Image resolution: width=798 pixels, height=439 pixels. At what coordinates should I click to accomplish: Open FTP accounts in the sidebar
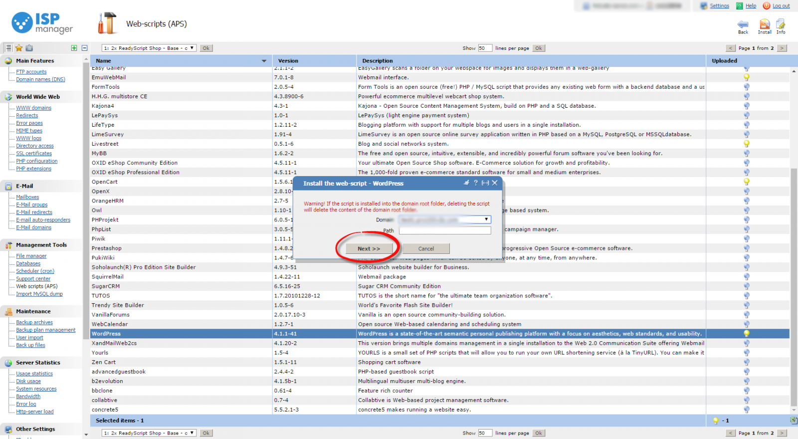31,72
